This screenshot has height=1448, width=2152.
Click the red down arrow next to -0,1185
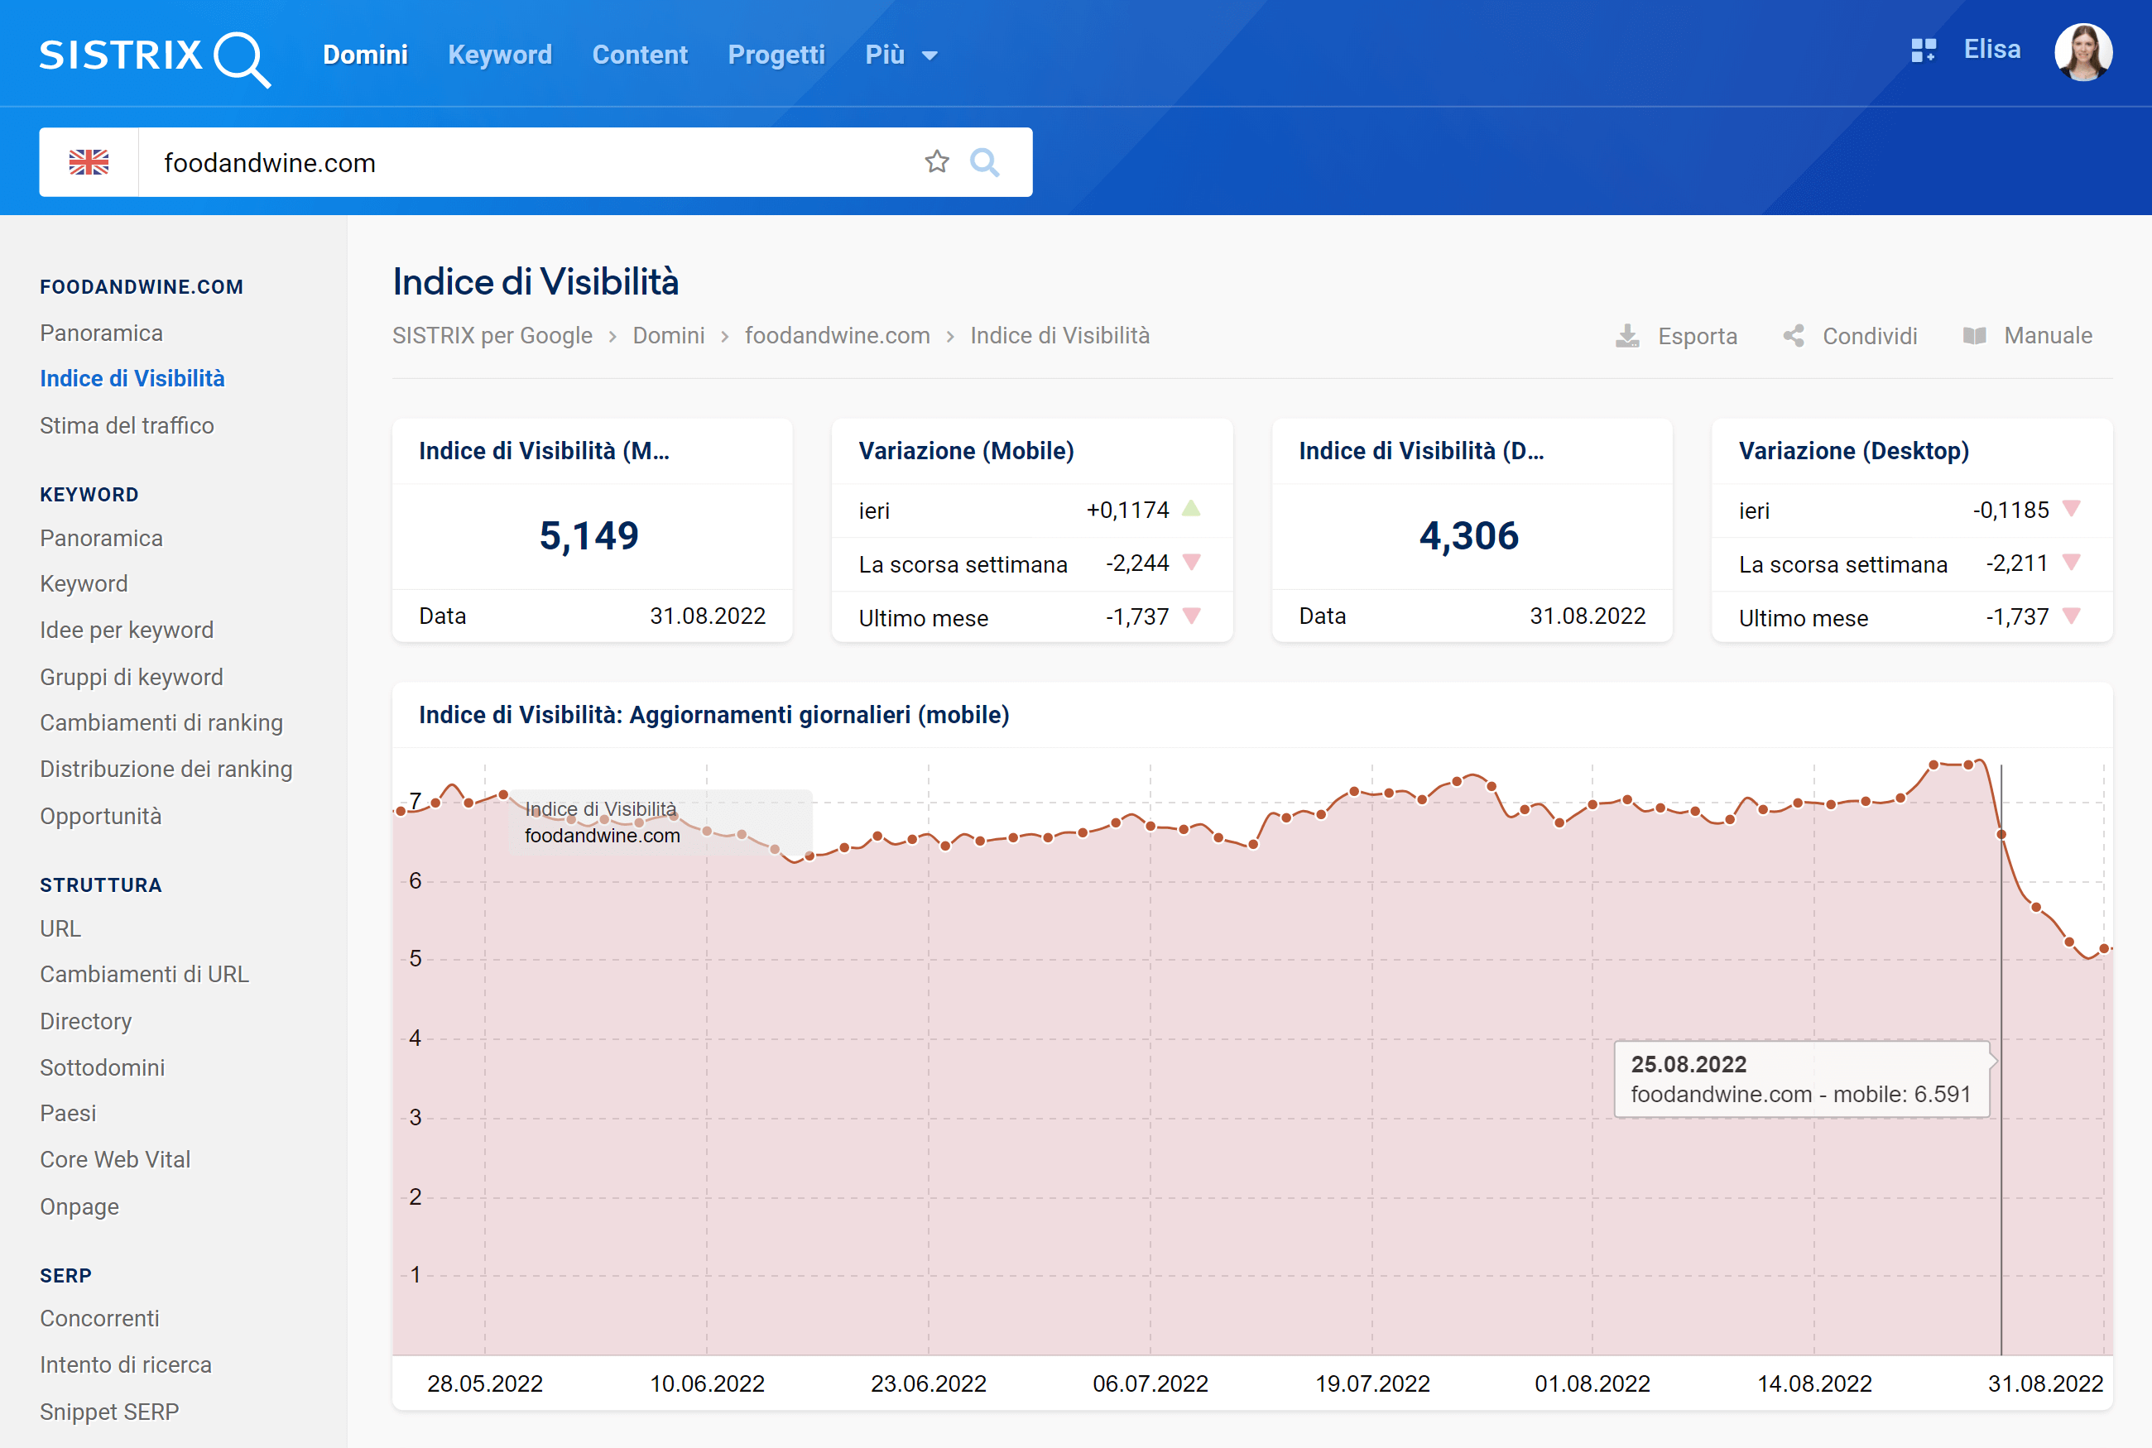tap(2072, 509)
